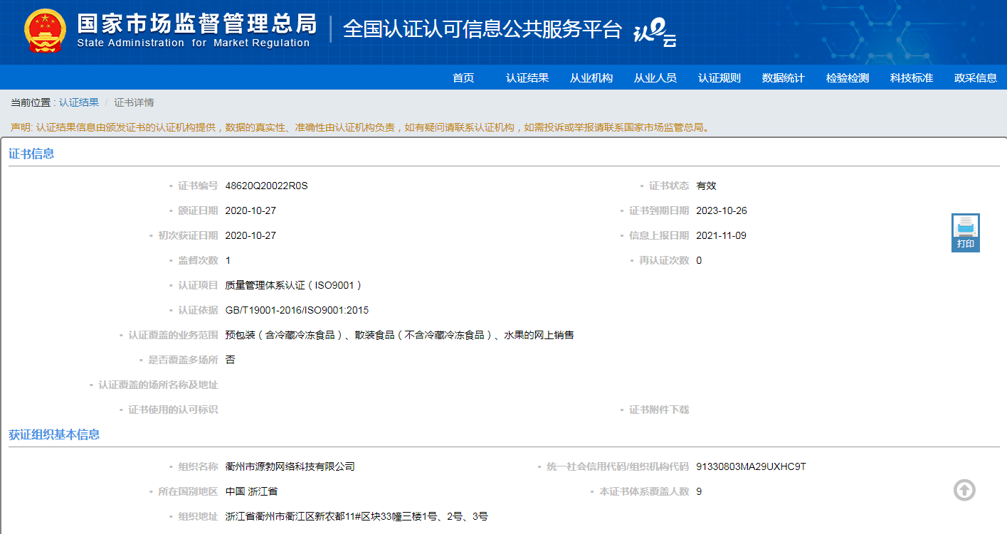Image resolution: width=1007 pixels, height=534 pixels.
Task: Click the 是否覆盖多场所 value 否
Action: tap(230, 360)
